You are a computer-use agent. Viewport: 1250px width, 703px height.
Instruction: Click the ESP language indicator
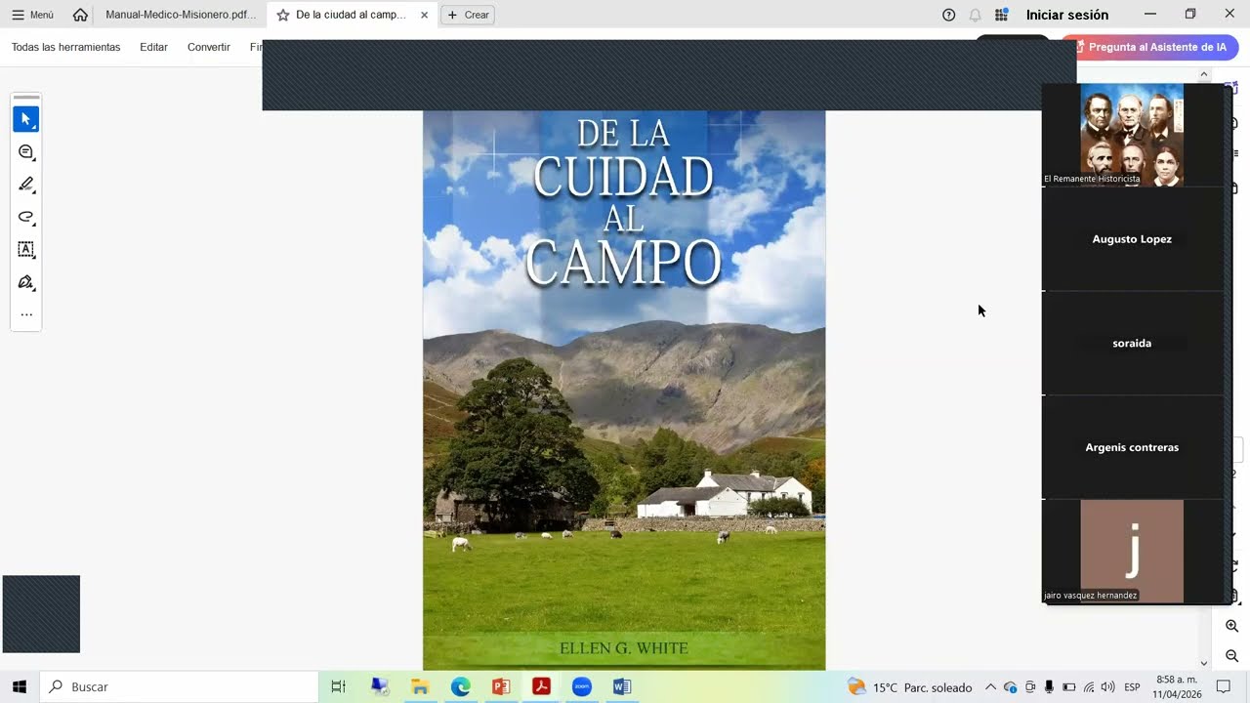pyautogui.click(x=1133, y=687)
